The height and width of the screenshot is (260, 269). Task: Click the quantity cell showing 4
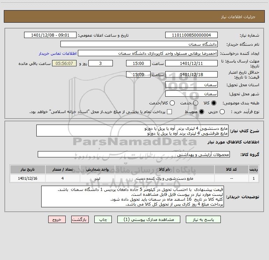click(x=63, y=178)
